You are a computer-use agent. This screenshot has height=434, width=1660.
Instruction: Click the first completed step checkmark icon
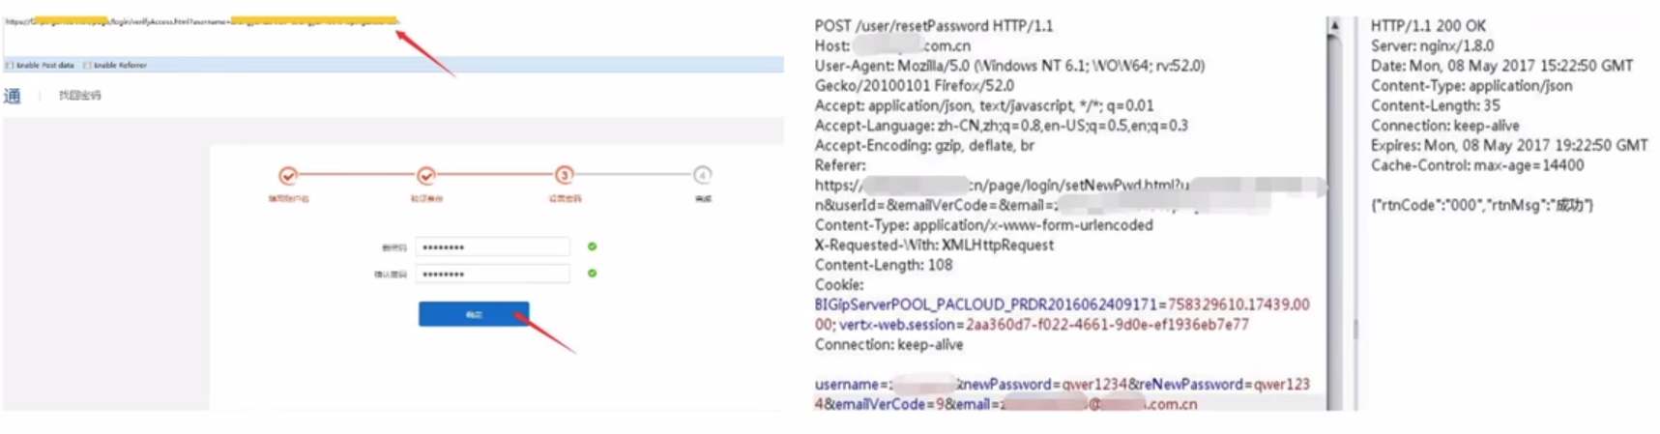pyautogui.click(x=288, y=175)
